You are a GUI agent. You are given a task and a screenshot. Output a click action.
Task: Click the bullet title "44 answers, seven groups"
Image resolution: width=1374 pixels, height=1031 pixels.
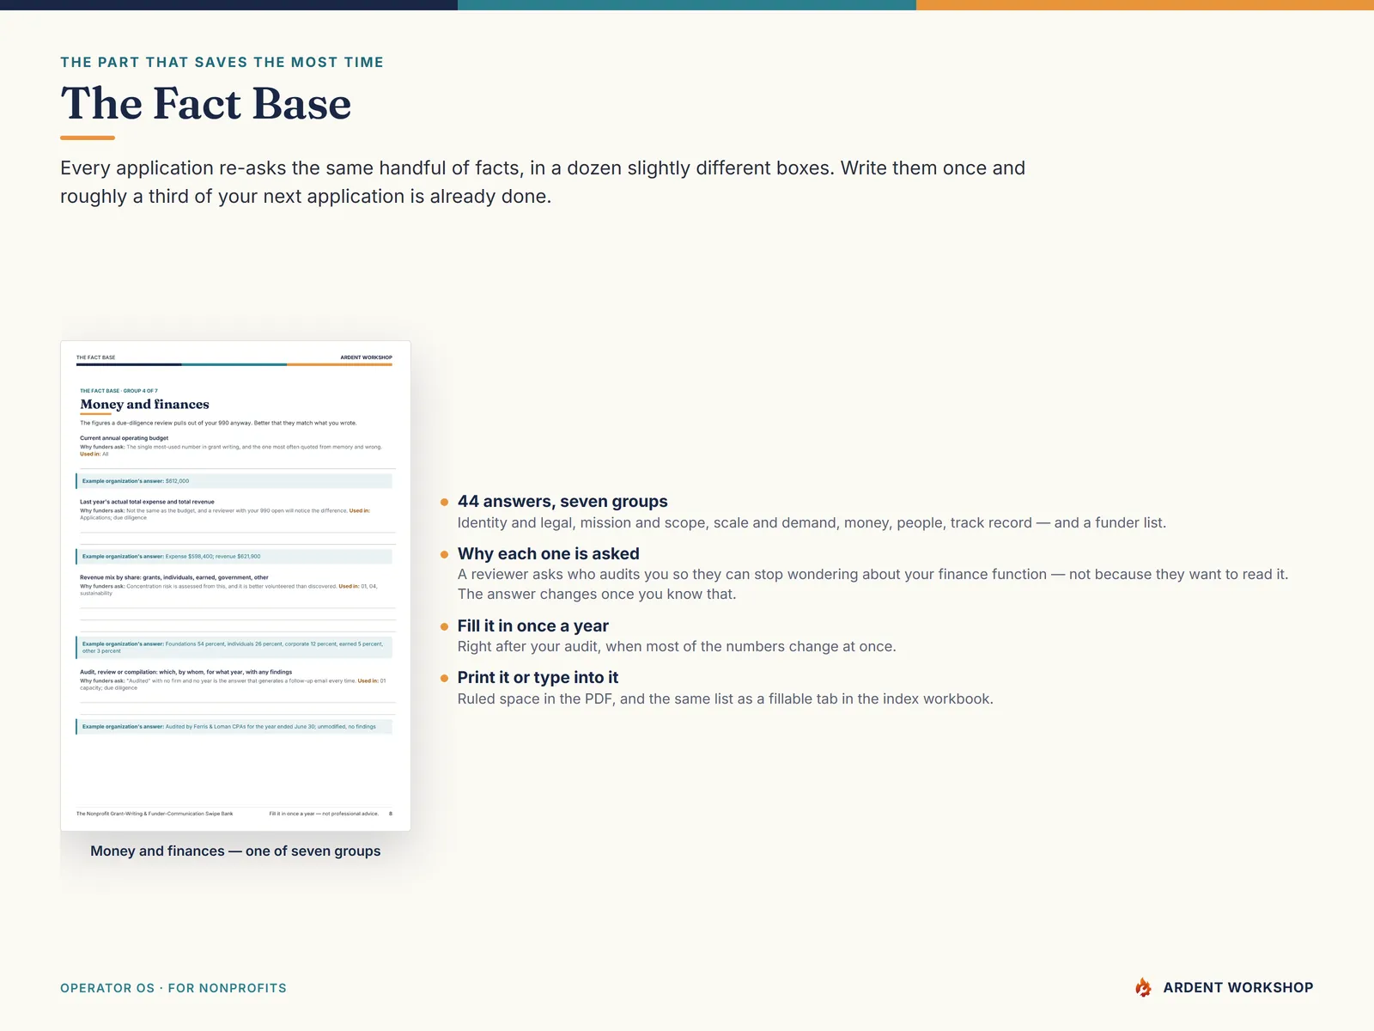[x=562, y=502]
